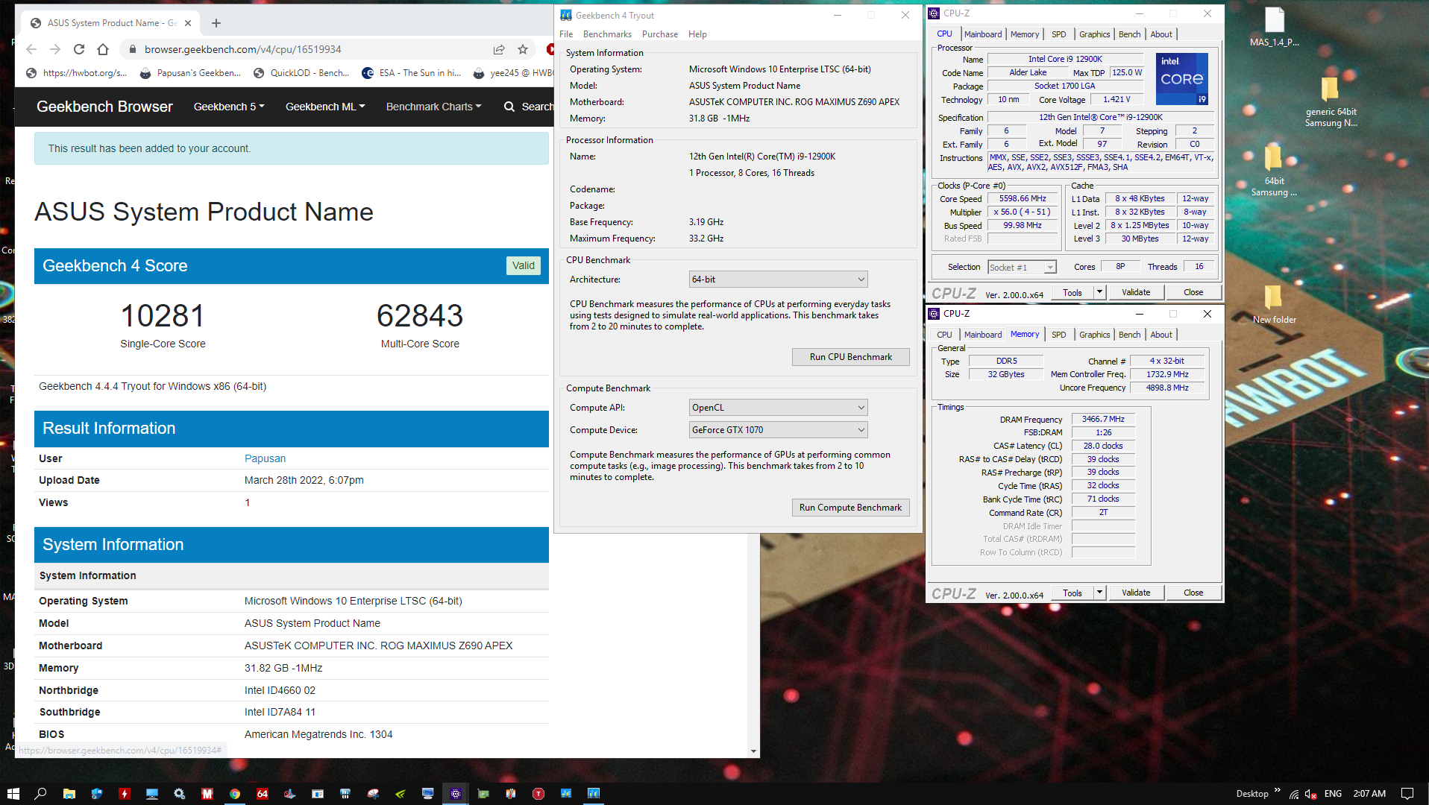Click the ENG language indicator
Viewport: 1429px width, 805px height.
pos(1333,794)
